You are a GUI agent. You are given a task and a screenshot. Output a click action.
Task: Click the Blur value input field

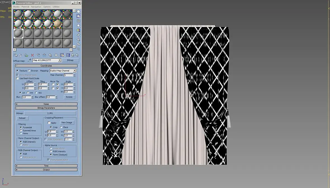coord(27,97)
